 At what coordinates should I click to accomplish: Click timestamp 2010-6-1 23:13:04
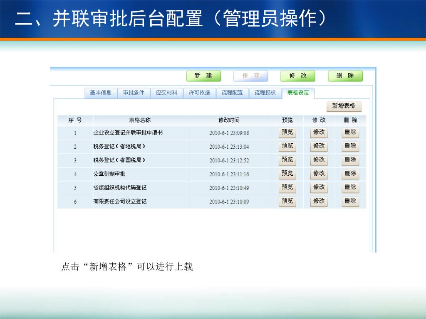pyautogui.click(x=229, y=147)
